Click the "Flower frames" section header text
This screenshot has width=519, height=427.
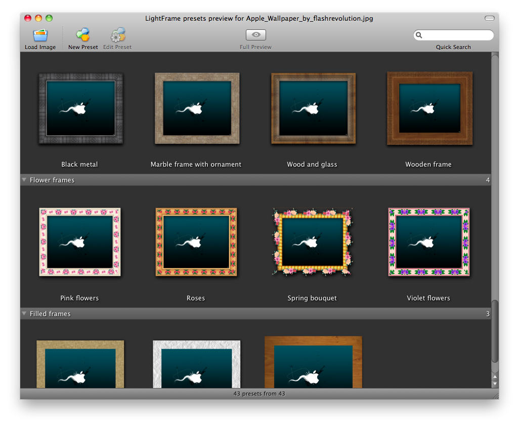pos(52,180)
